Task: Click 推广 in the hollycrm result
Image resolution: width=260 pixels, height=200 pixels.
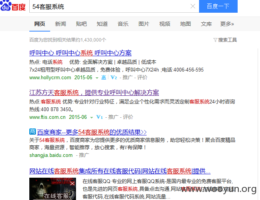Action: [128, 77]
